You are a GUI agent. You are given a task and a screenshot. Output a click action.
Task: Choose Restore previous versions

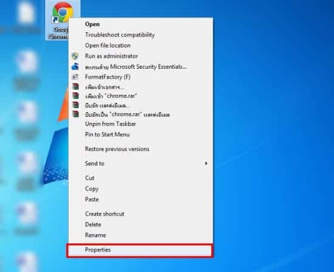[x=117, y=149]
